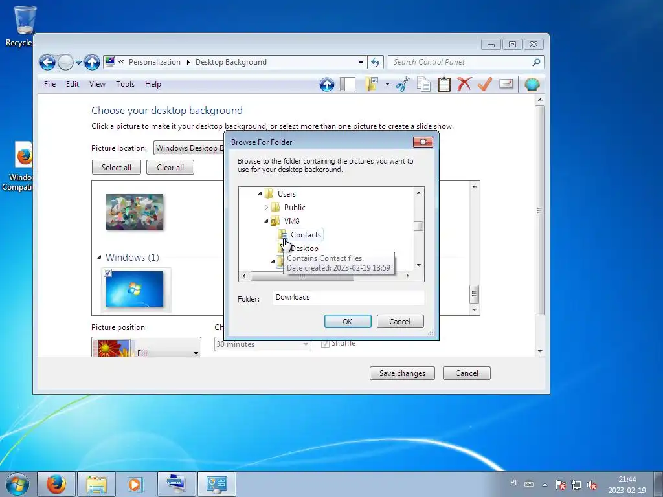Viewport: 663px width, 497px height.
Task: Click the Action Center flag tray icon
Action: (x=560, y=485)
